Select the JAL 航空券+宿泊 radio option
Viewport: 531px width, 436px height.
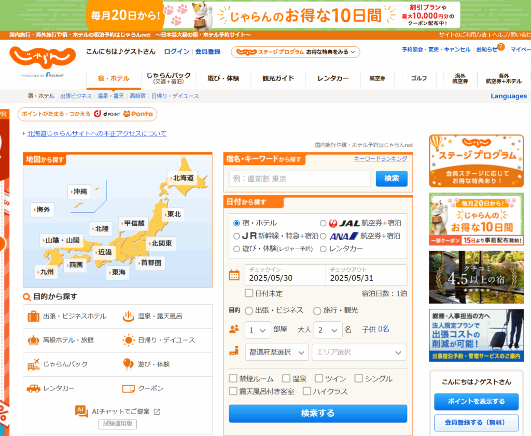point(323,223)
